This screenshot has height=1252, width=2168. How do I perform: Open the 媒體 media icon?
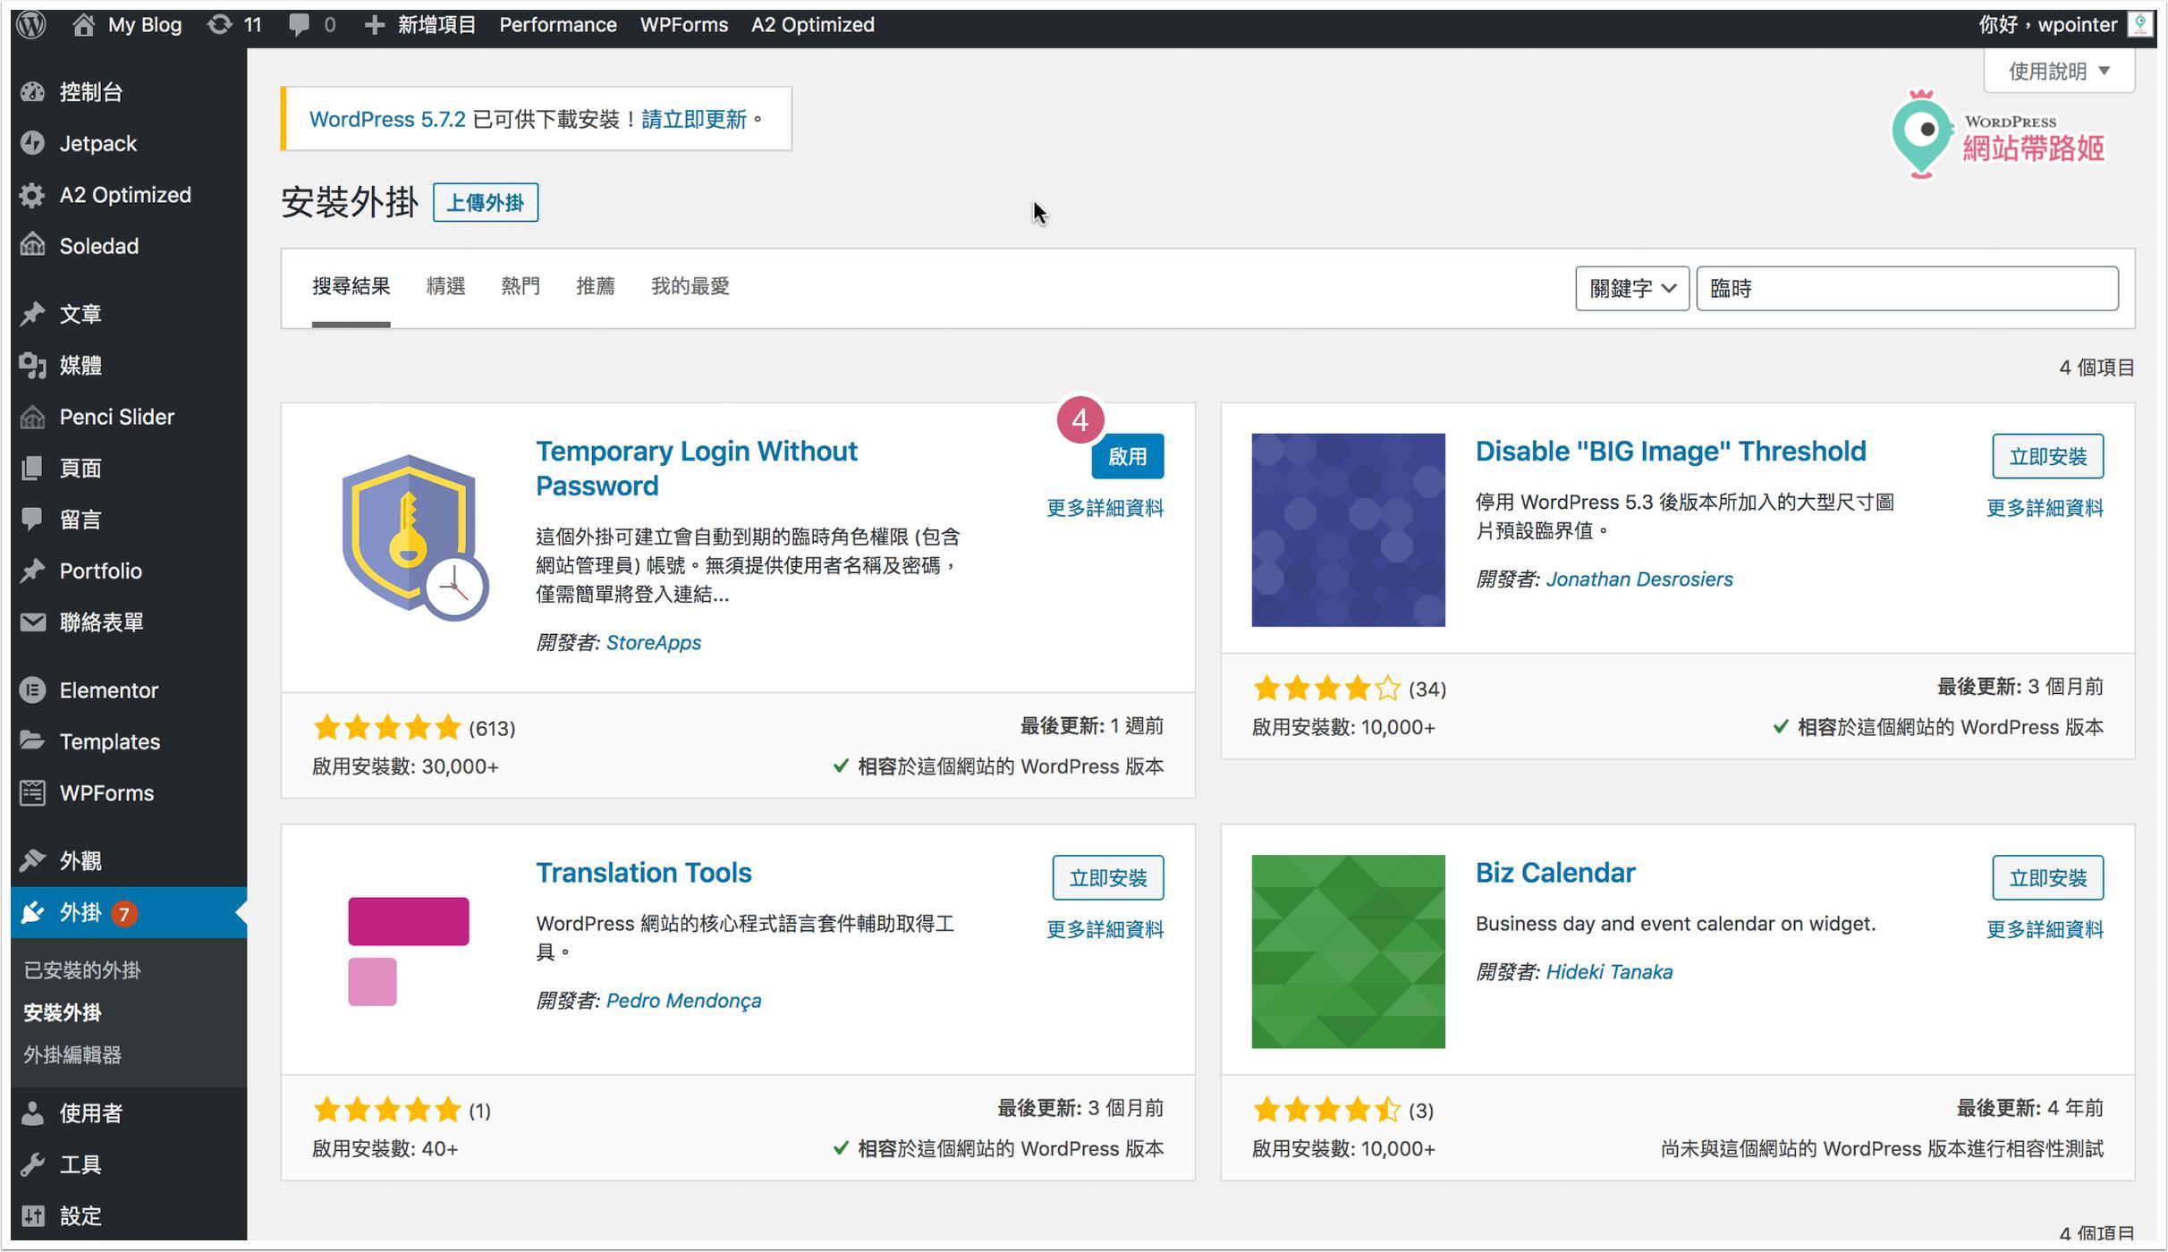pos(33,365)
